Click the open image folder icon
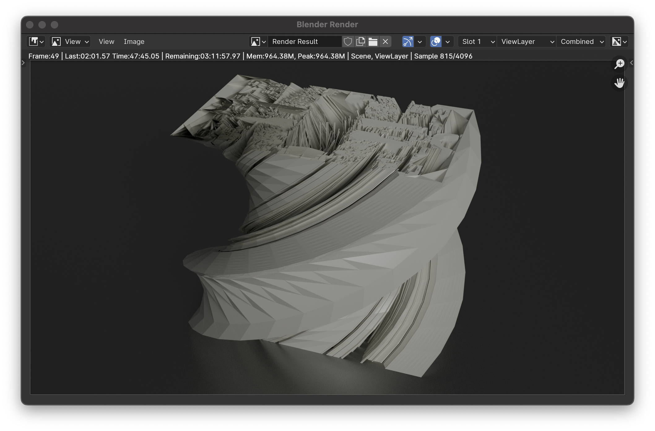This screenshot has height=431, width=655. [x=373, y=41]
